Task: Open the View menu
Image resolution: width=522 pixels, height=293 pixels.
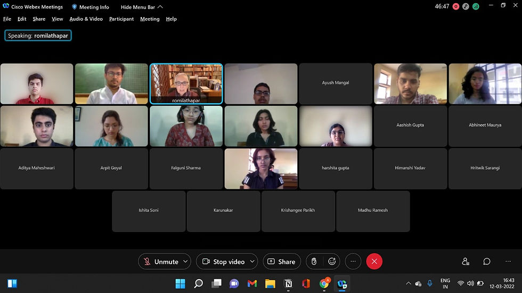Action: click(x=58, y=19)
